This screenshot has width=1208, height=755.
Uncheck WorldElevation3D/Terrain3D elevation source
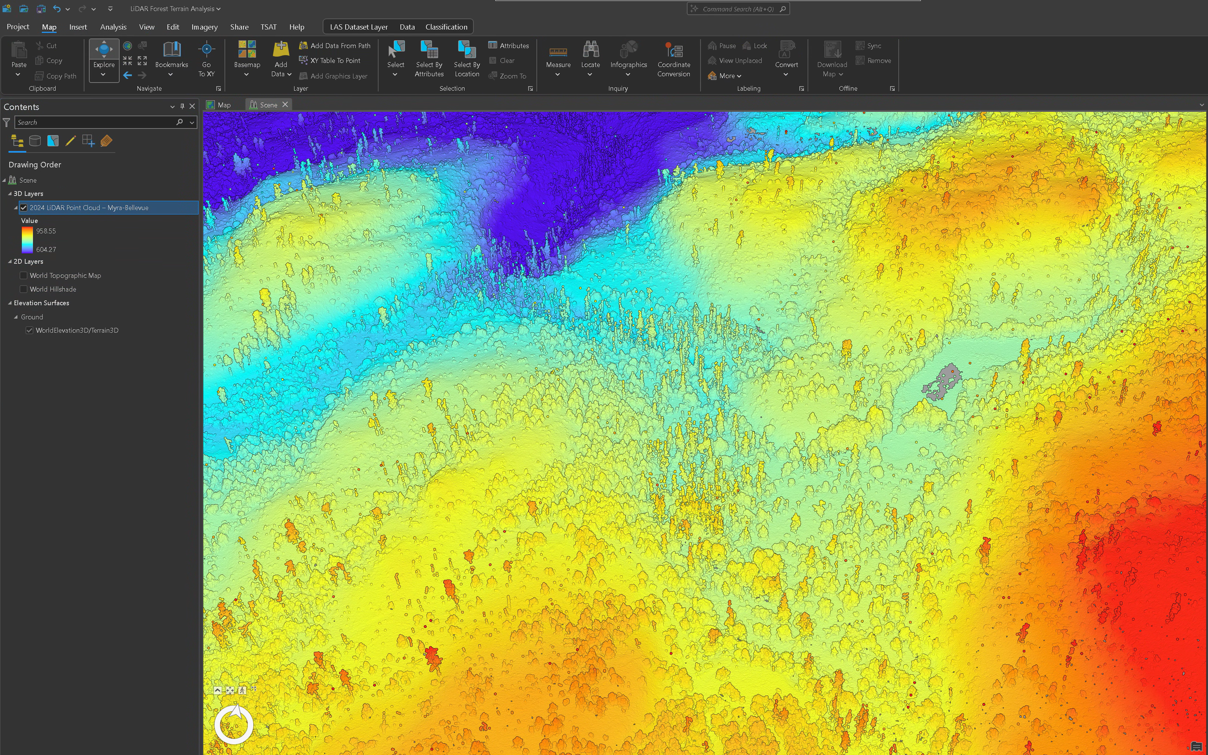(29, 331)
